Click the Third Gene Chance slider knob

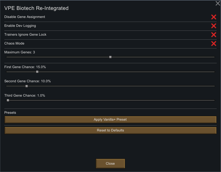[x=8, y=100]
